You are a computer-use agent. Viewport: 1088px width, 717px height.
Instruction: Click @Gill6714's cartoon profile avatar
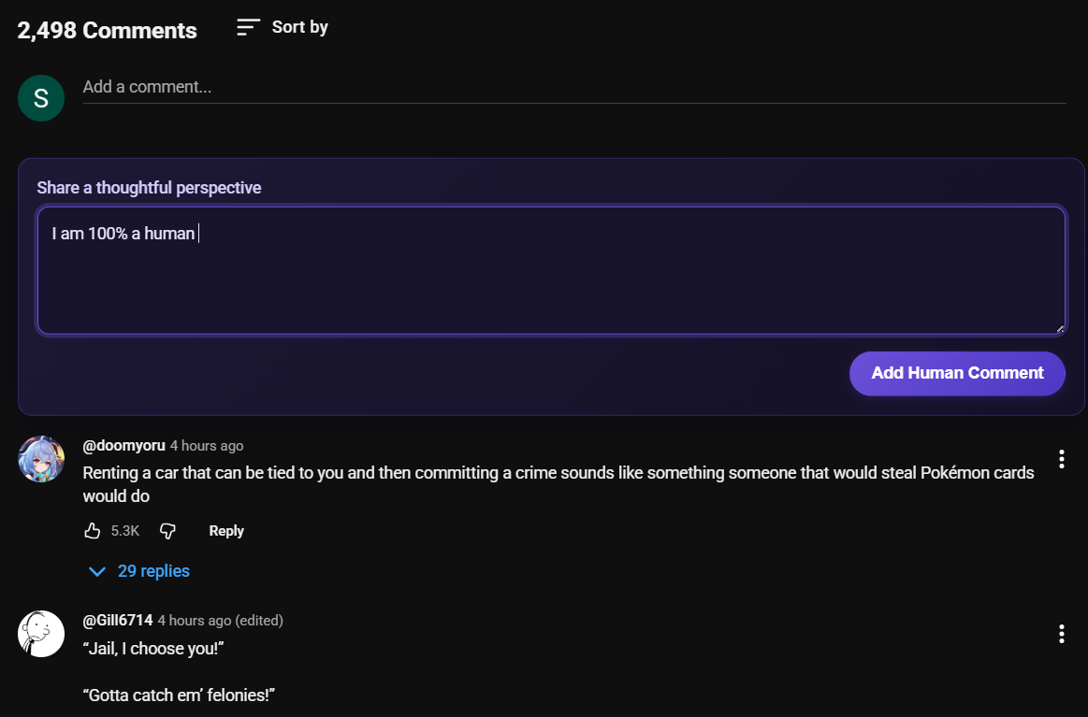pos(41,634)
